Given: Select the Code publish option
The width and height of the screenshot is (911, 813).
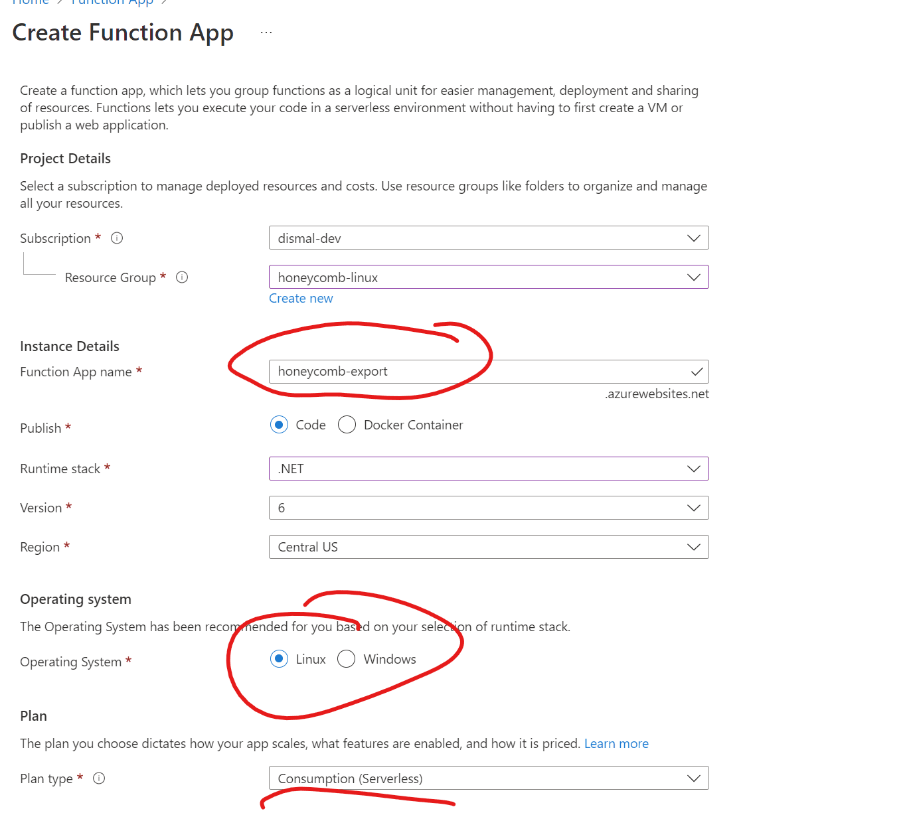Looking at the screenshot, I should (x=279, y=425).
